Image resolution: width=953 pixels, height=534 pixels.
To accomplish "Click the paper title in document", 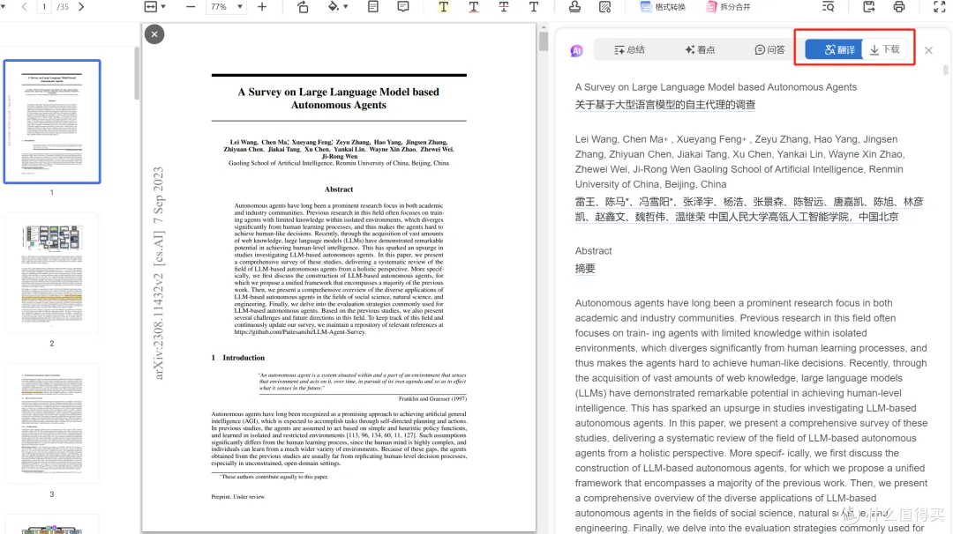I will tap(339, 99).
